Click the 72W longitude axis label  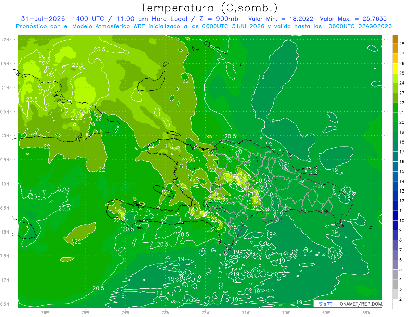(x=206, y=313)
